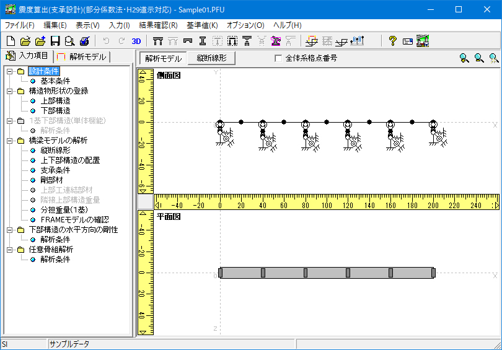The image size is (502, 350).
Task: Click the first black bridge structure icon
Action: 158,41
